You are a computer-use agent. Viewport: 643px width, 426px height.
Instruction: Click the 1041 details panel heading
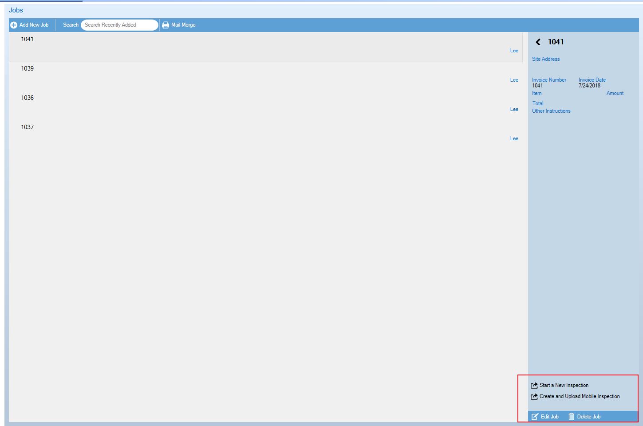coord(556,42)
